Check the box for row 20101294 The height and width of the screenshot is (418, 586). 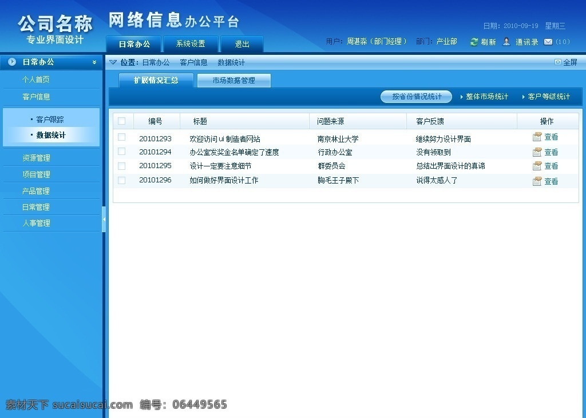pyautogui.click(x=121, y=152)
